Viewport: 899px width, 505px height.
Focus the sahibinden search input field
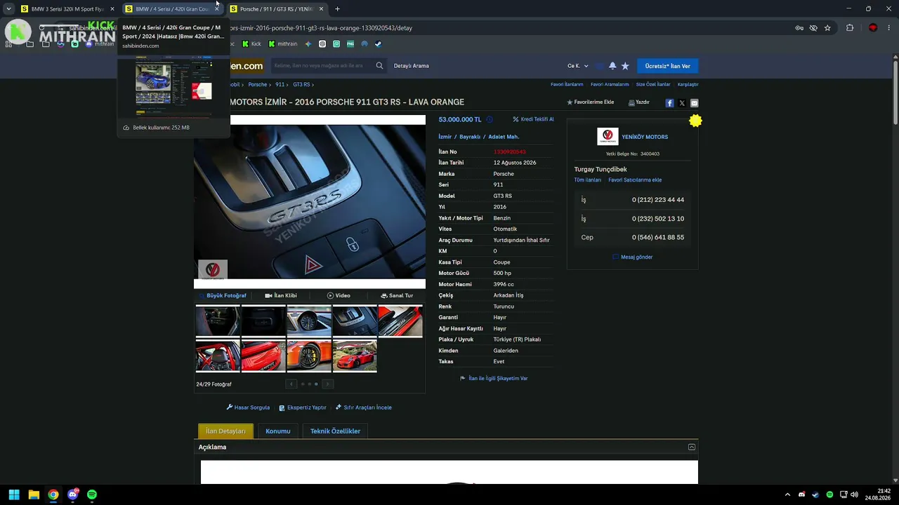(322, 66)
